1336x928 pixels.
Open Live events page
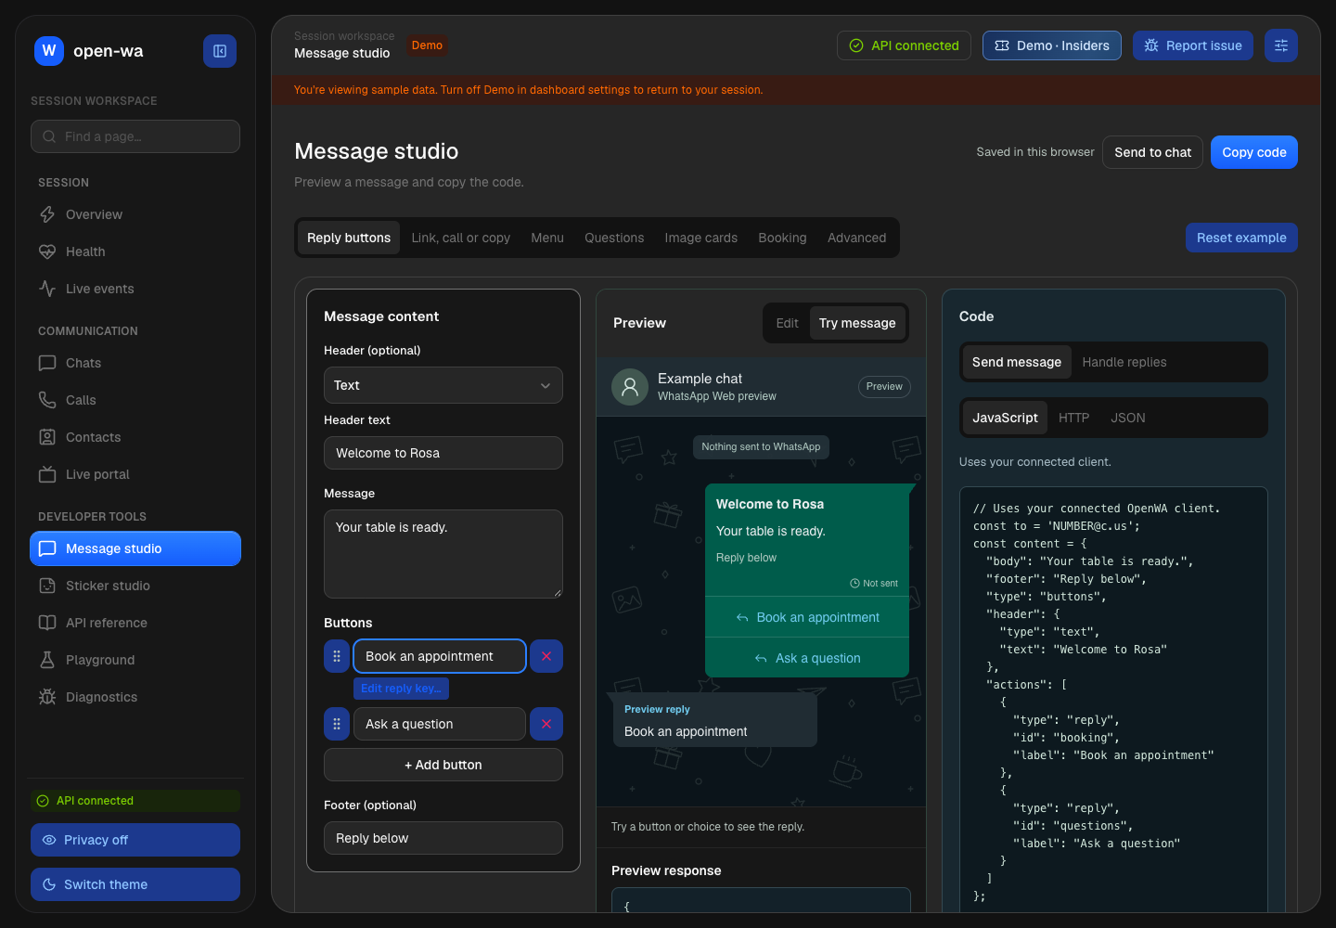click(x=135, y=289)
